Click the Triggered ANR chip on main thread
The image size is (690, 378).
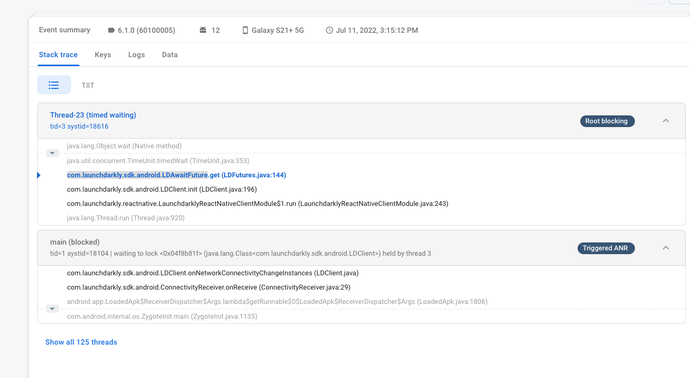[x=606, y=248]
